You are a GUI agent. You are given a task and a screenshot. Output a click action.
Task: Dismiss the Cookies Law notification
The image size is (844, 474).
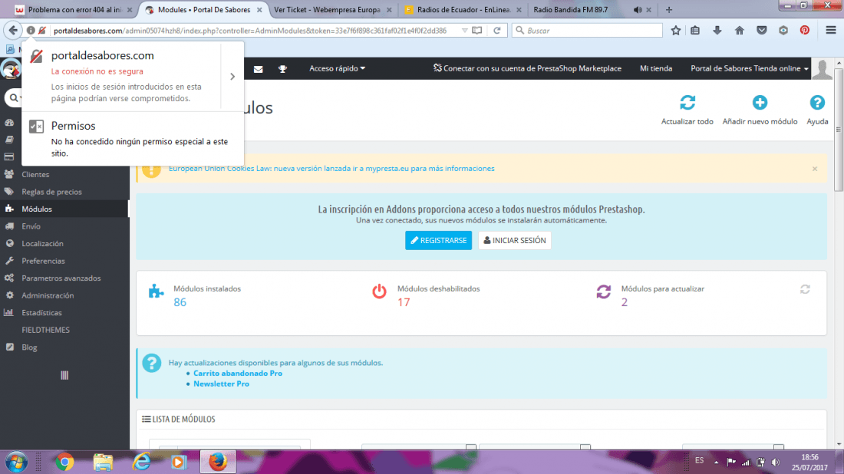pos(814,169)
